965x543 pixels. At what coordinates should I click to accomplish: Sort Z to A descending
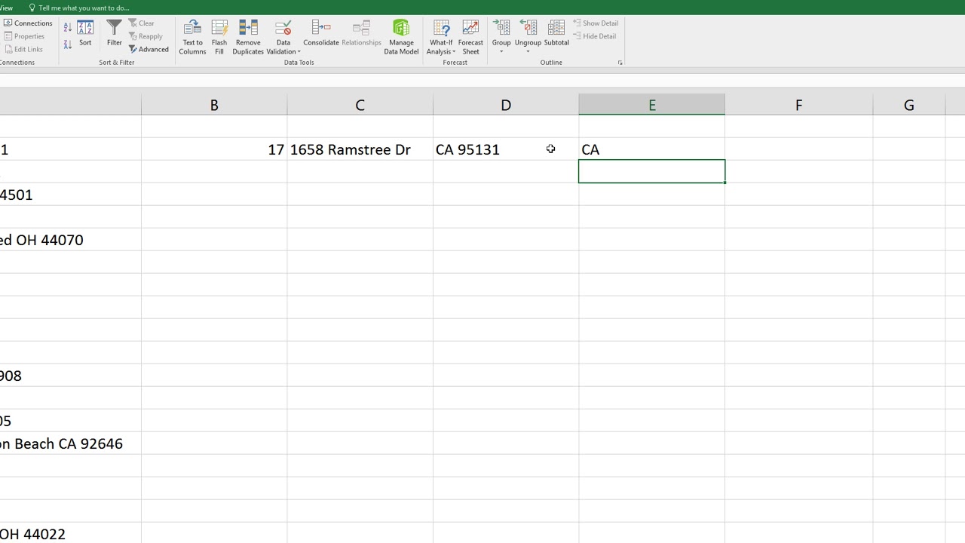point(67,44)
